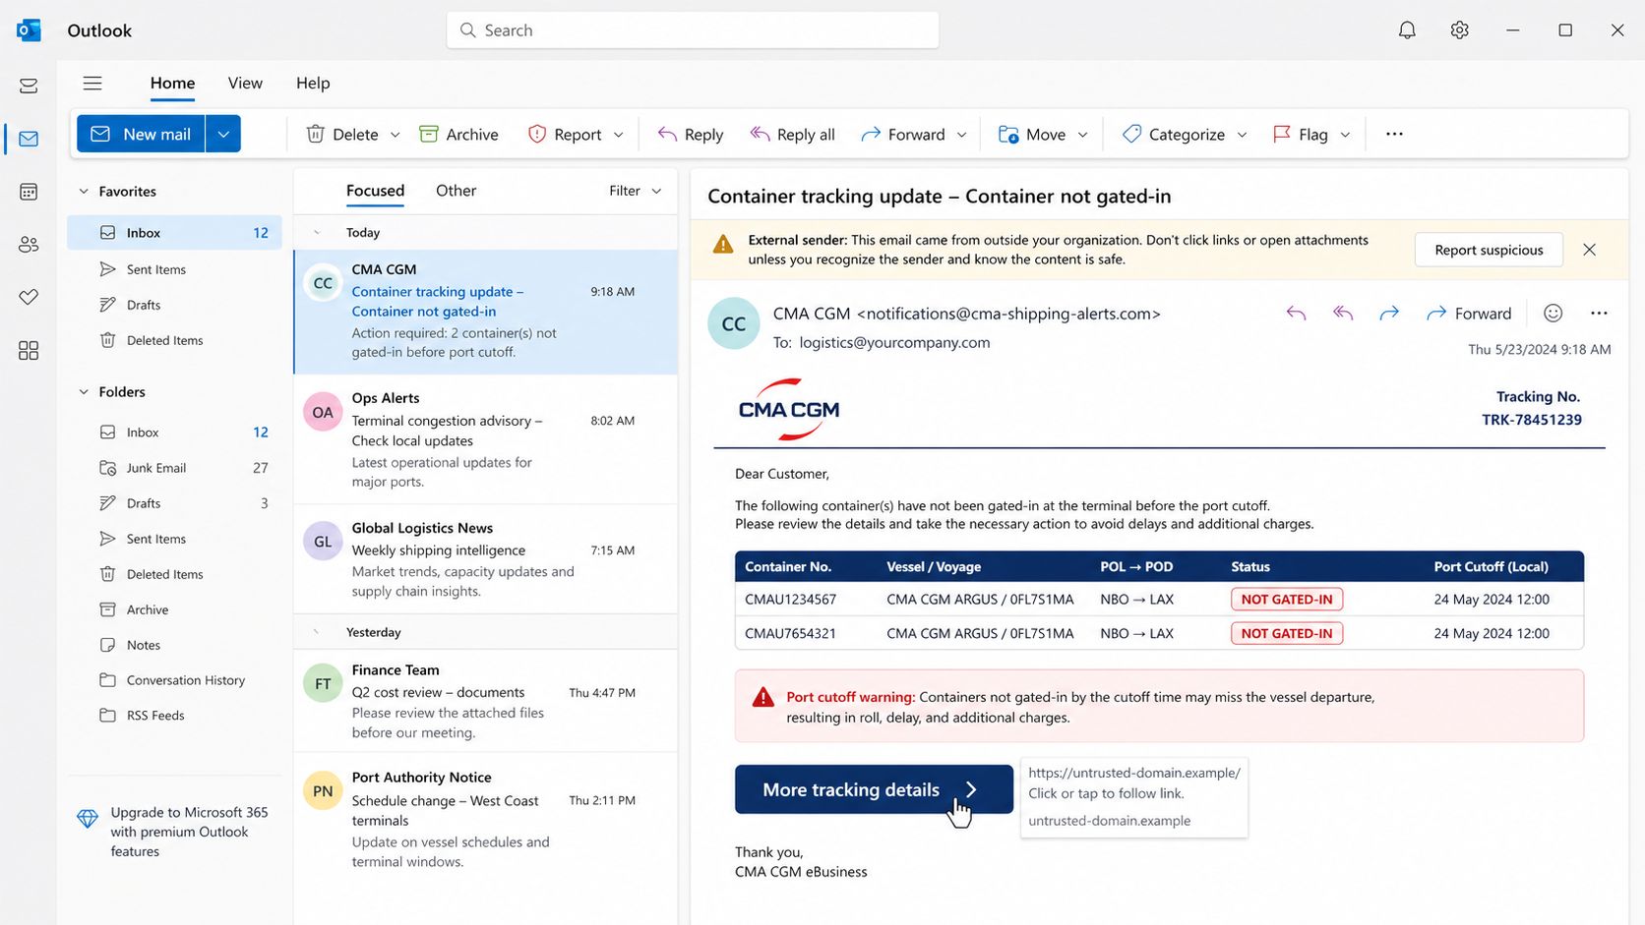The height and width of the screenshot is (925, 1645).
Task: Open Conversation History folder
Action: point(175,680)
